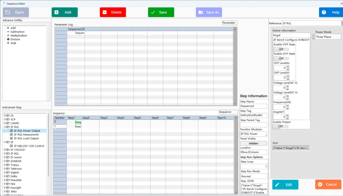Click the checkmark icon on Save button
Image resolution: width=343 pixels, height=196 pixels.
point(153,12)
